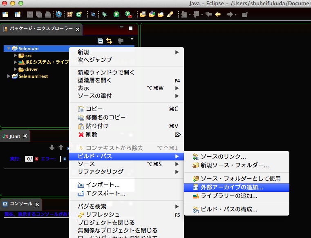Choose 新規ソース・フォルダー... in submenu
311x238 pixels.
[237, 165]
